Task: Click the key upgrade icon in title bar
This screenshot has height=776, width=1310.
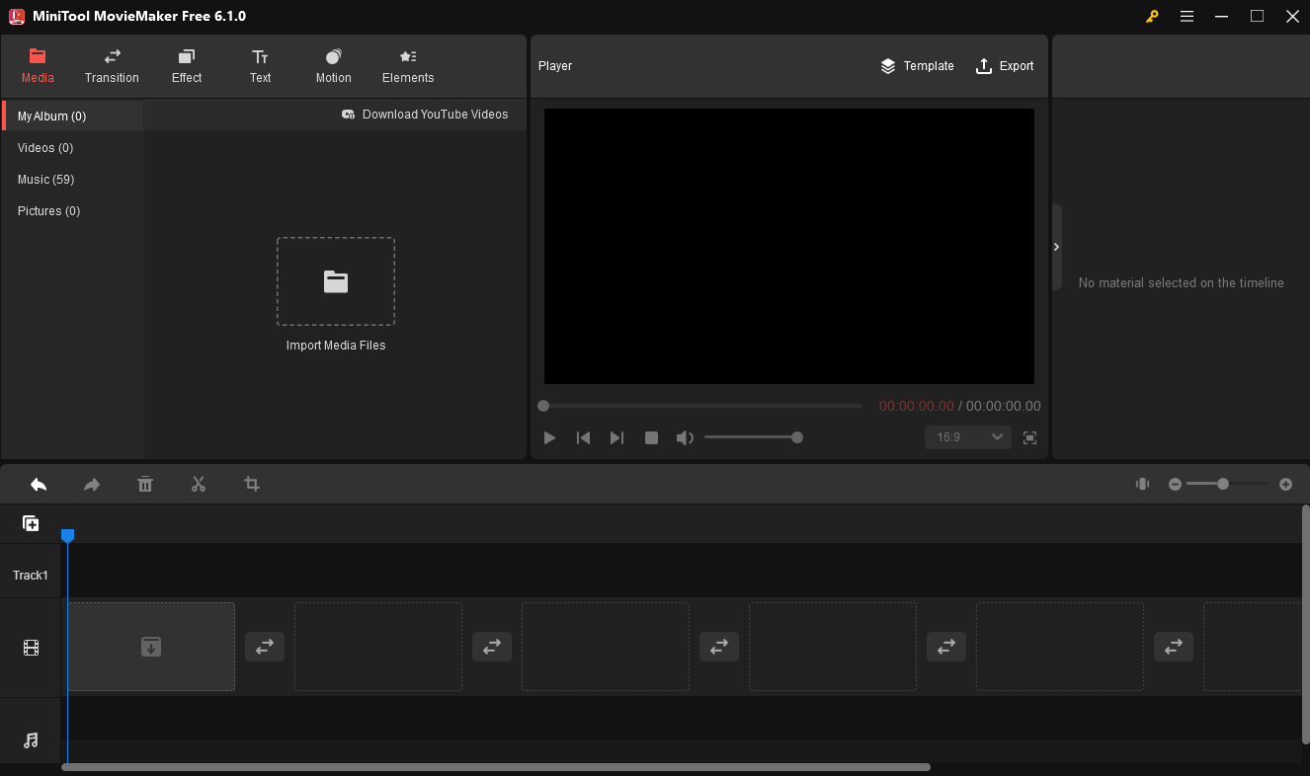Action: 1152,16
